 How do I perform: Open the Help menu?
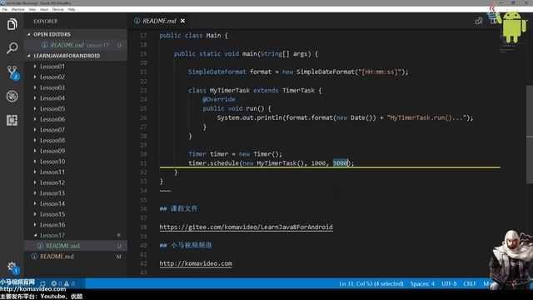point(72,9)
